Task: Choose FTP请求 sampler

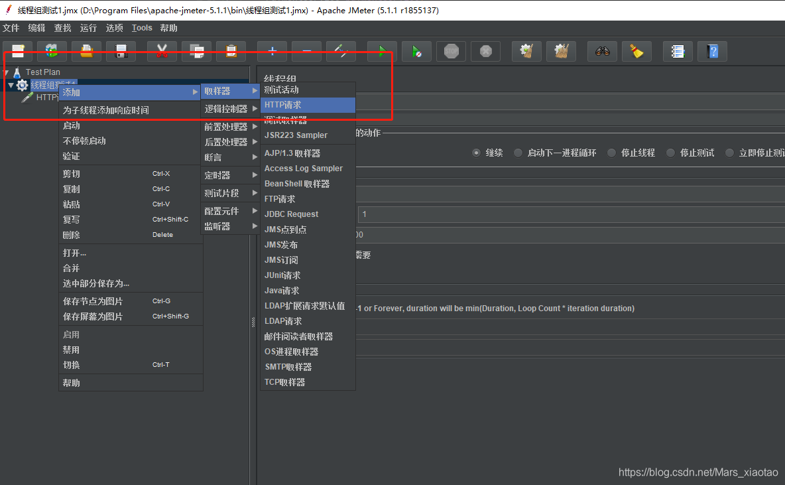Action: click(308, 199)
